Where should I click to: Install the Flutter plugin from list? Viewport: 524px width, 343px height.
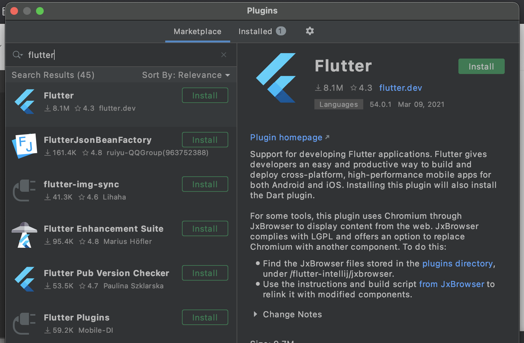click(205, 95)
